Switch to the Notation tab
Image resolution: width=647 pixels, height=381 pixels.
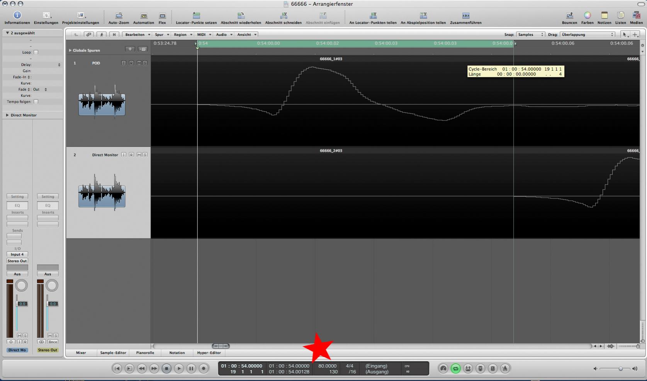click(177, 352)
